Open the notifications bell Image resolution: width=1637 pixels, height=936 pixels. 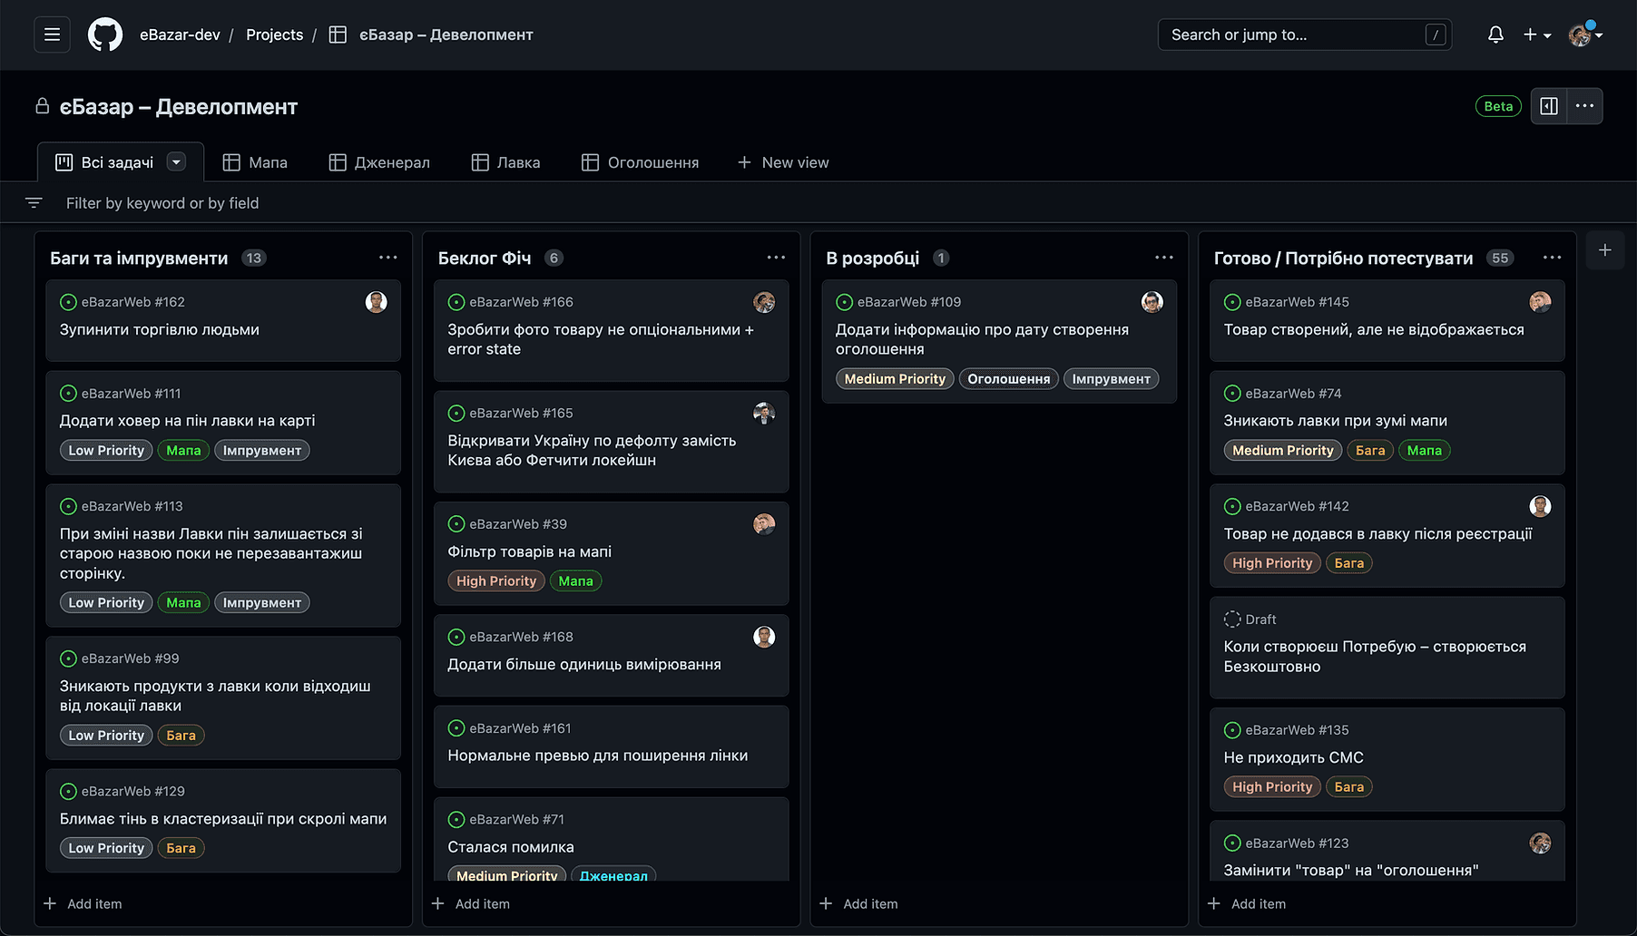(1495, 34)
